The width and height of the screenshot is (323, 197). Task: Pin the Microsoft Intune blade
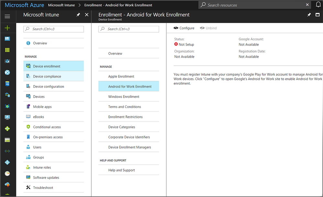[x=78, y=15]
